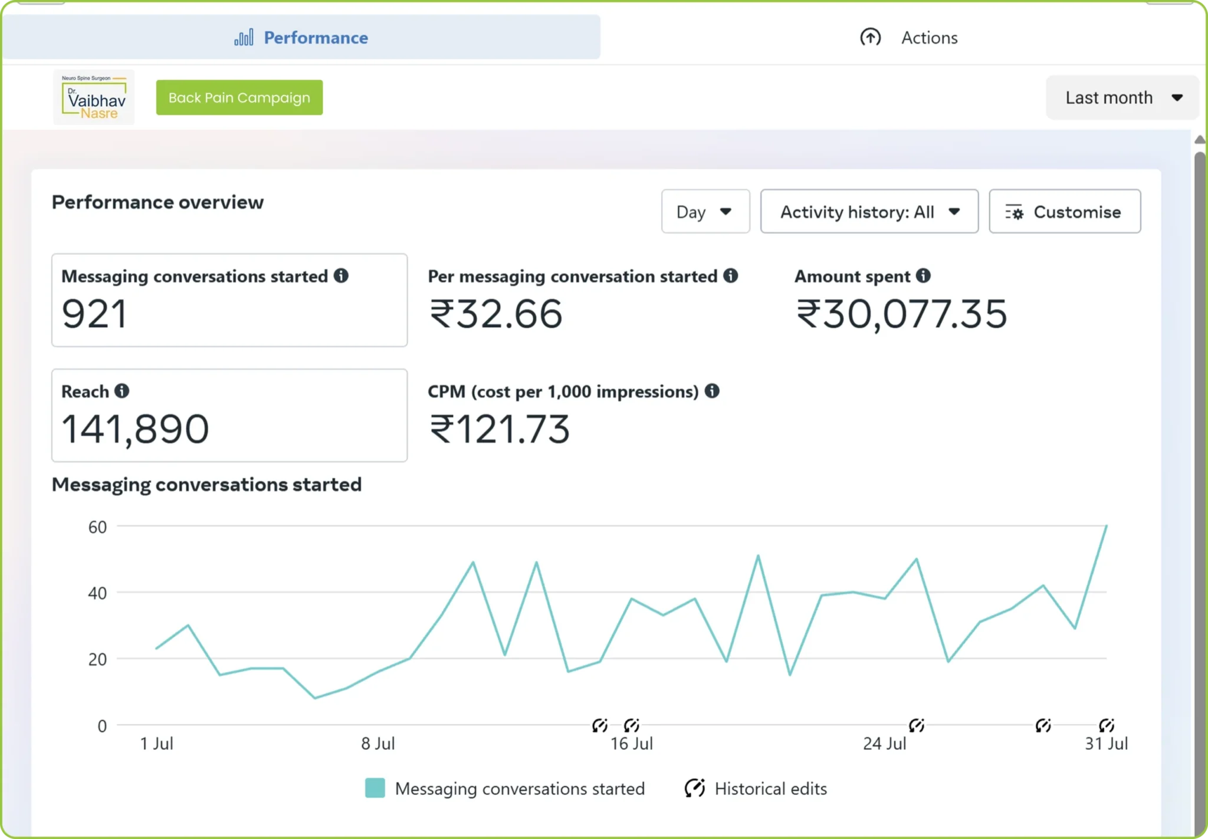Screen dimensions: 1208x839
Task: Expand the Day granularity dropdown
Action: (x=705, y=212)
